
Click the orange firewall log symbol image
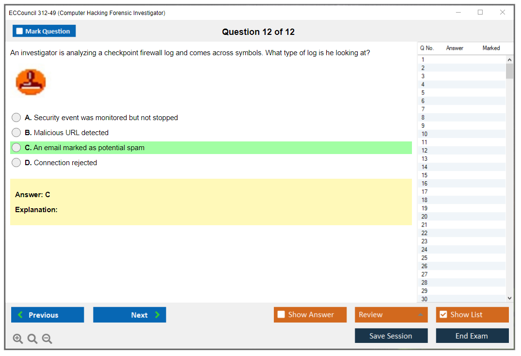click(x=31, y=82)
